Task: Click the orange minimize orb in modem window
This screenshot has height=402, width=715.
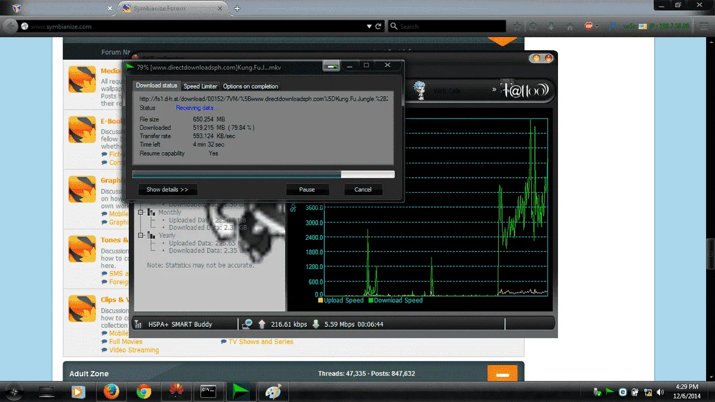Action: point(536,58)
